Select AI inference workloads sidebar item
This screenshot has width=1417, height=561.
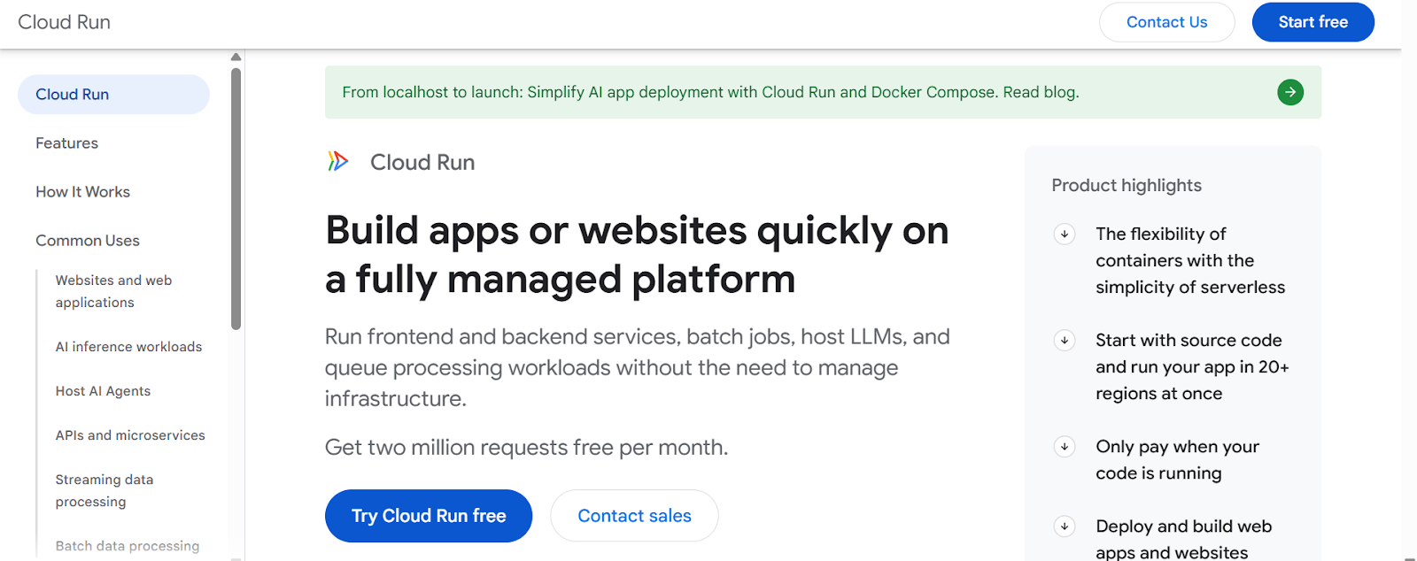click(128, 347)
